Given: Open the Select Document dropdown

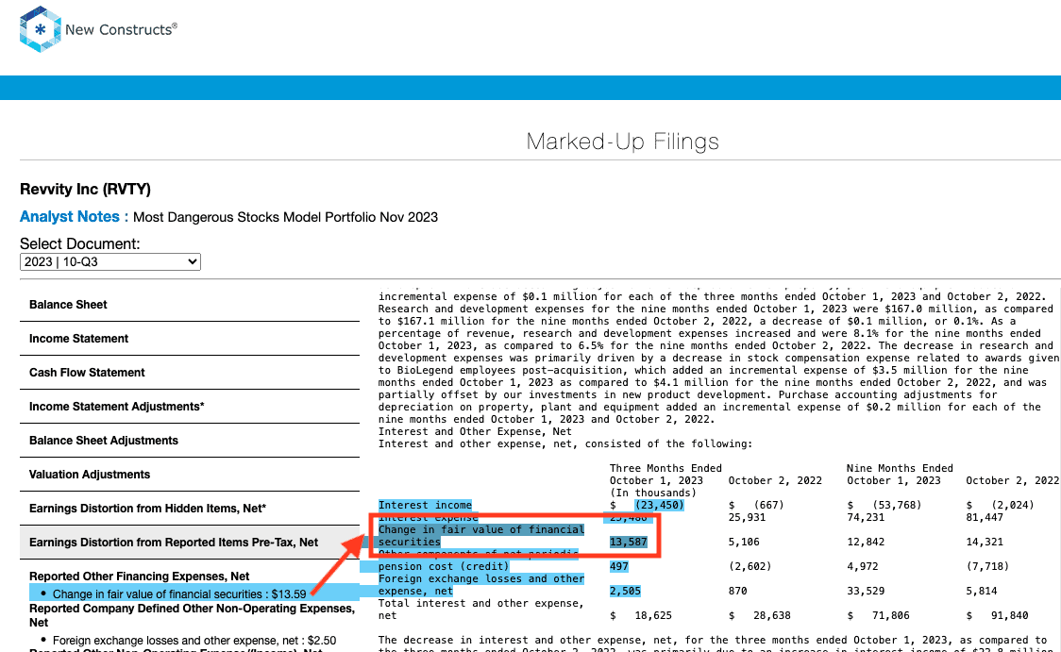Looking at the screenshot, I should coord(110,261).
